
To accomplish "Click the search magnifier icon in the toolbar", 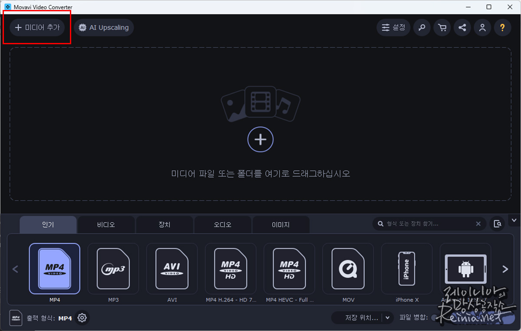I will pos(422,27).
